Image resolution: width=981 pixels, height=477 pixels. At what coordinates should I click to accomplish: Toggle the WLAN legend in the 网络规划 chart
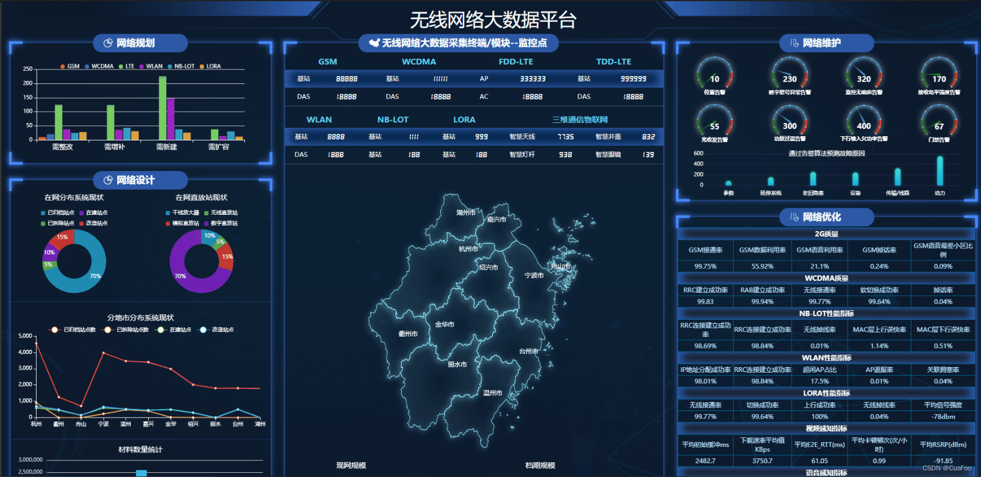pos(151,66)
